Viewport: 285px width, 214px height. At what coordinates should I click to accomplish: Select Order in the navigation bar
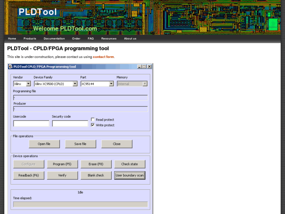point(76,38)
